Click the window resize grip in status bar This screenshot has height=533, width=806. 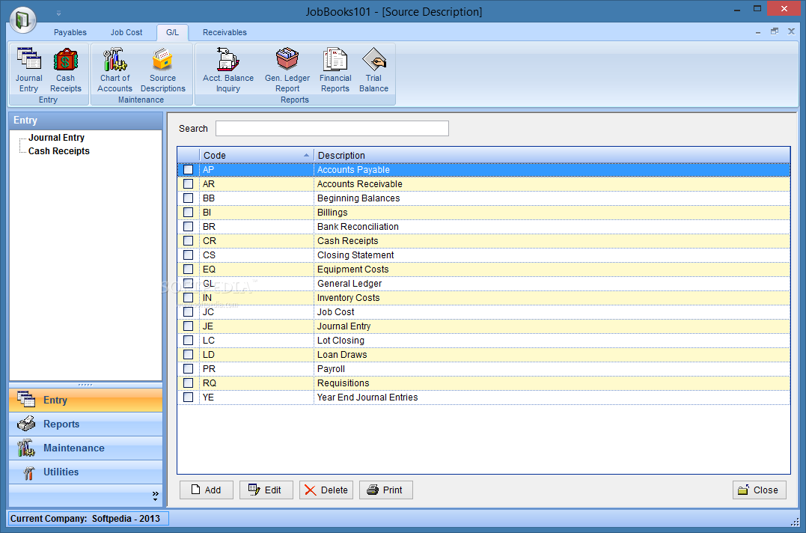click(795, 521)
